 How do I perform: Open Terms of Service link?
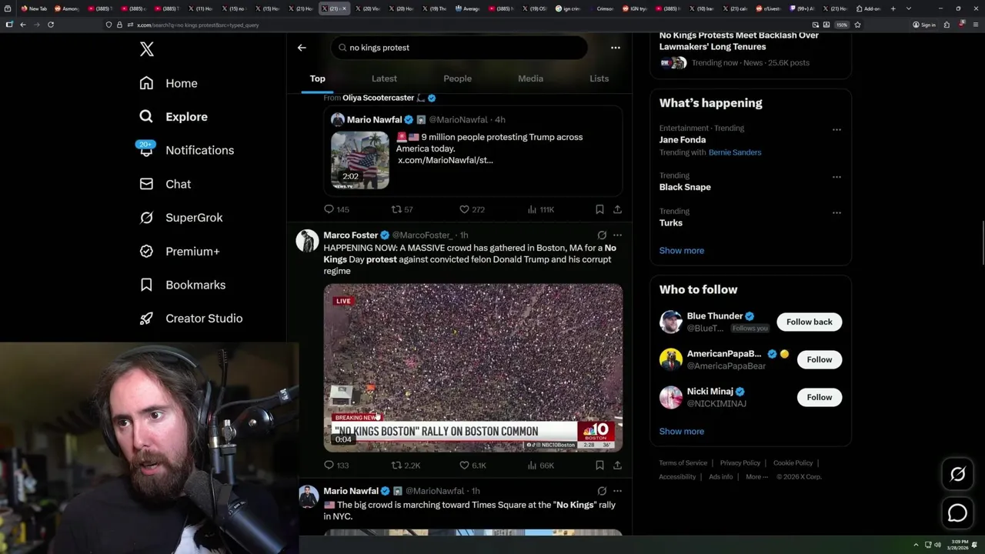(x=683, y=463)
